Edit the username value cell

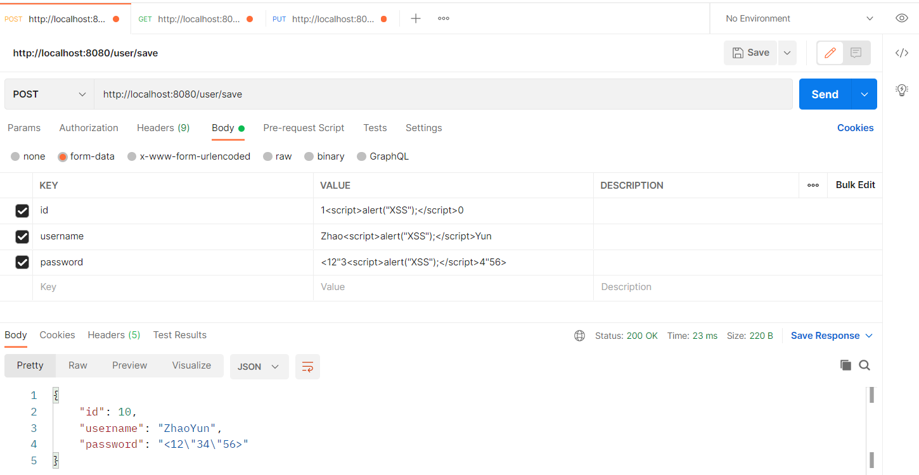point(453,237)
